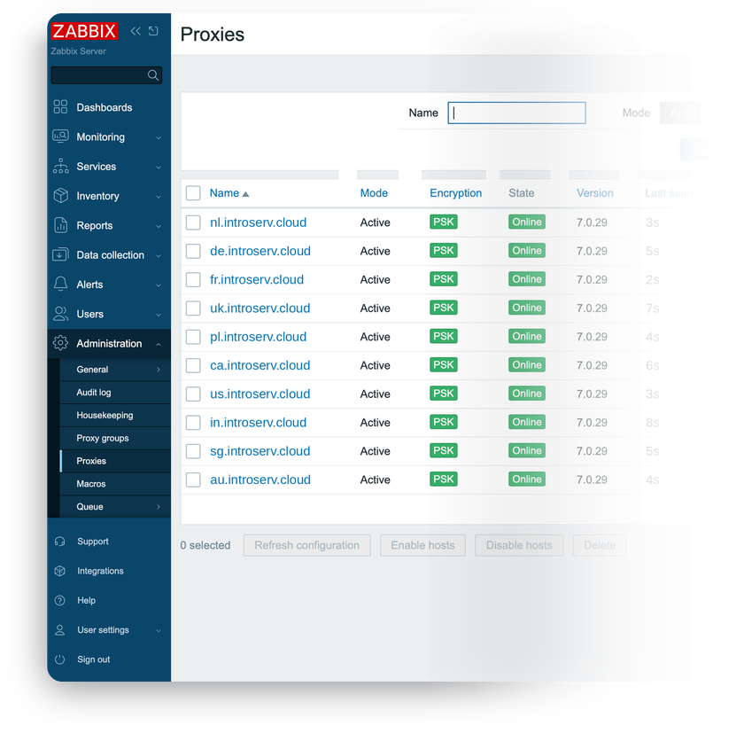Click the Data collection download icon
The height and width of the screenshot is (741, 744).
pos(61,254)
